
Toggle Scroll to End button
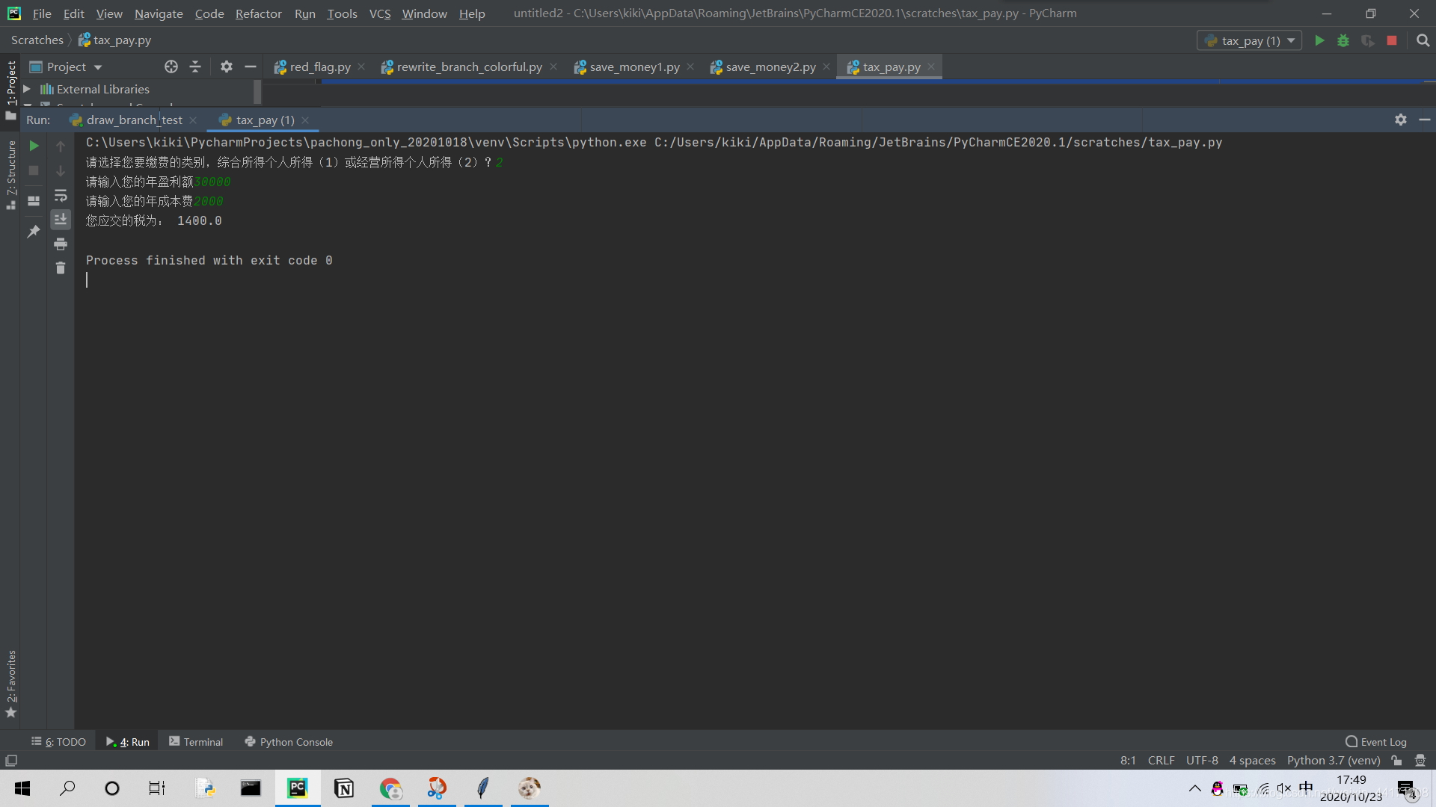[61, 219]
